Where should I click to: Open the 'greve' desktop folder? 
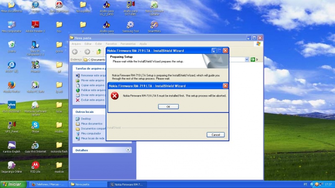59,47
